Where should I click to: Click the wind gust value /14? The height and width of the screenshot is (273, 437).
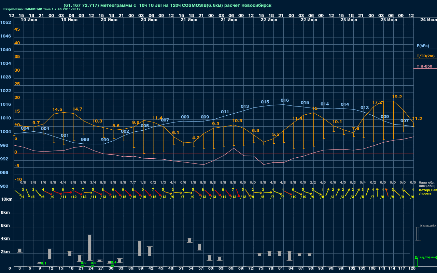(x=223, y=197)
